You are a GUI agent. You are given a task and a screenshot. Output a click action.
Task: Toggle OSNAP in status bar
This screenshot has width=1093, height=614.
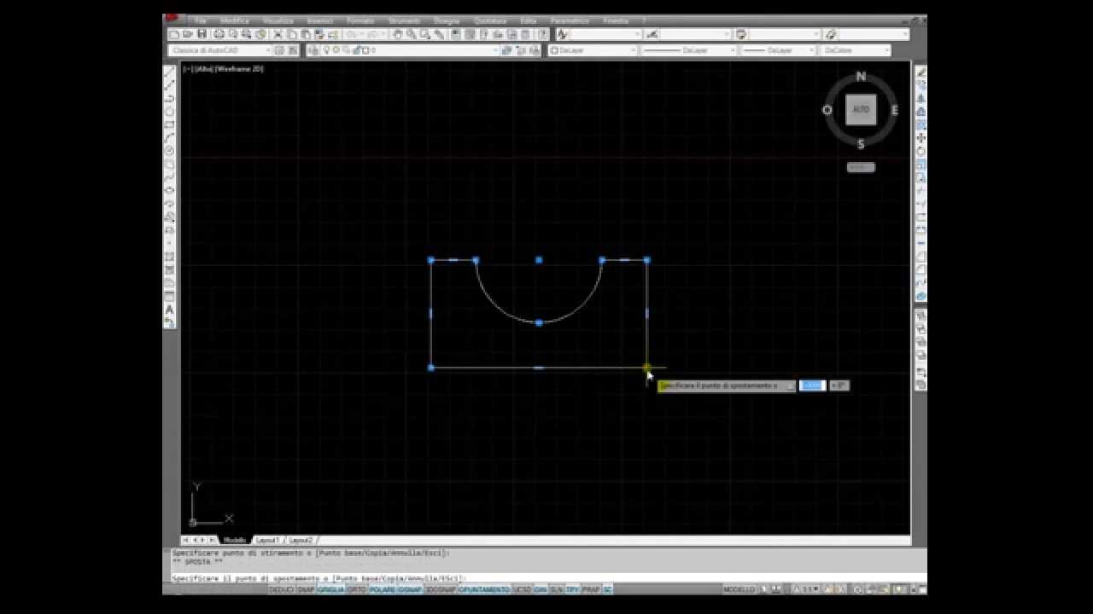(x=411, y=589)
